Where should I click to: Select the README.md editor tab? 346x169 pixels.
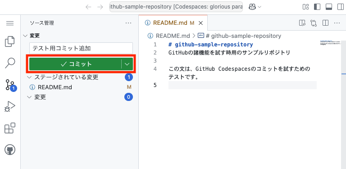[173, 23]
